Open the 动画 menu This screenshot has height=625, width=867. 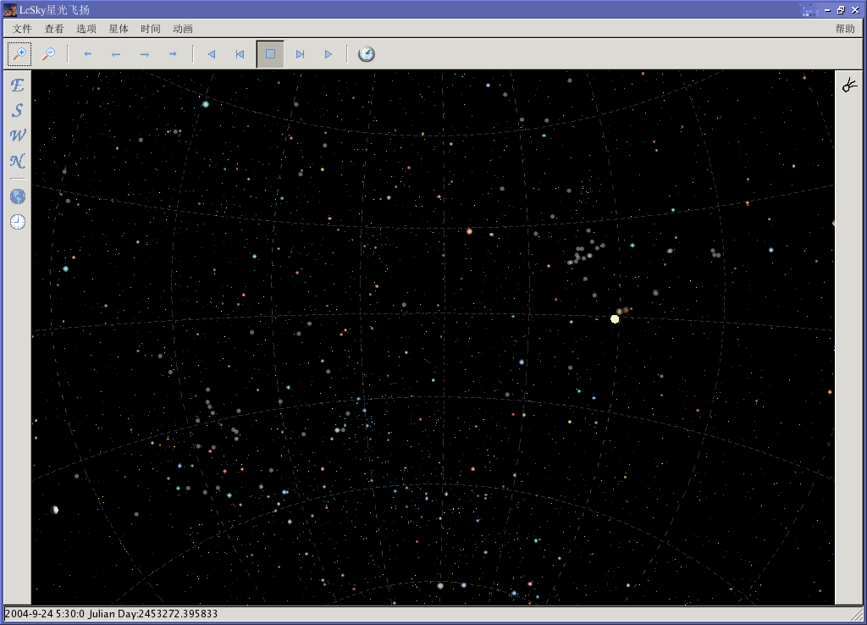click(x=183, y=29)
